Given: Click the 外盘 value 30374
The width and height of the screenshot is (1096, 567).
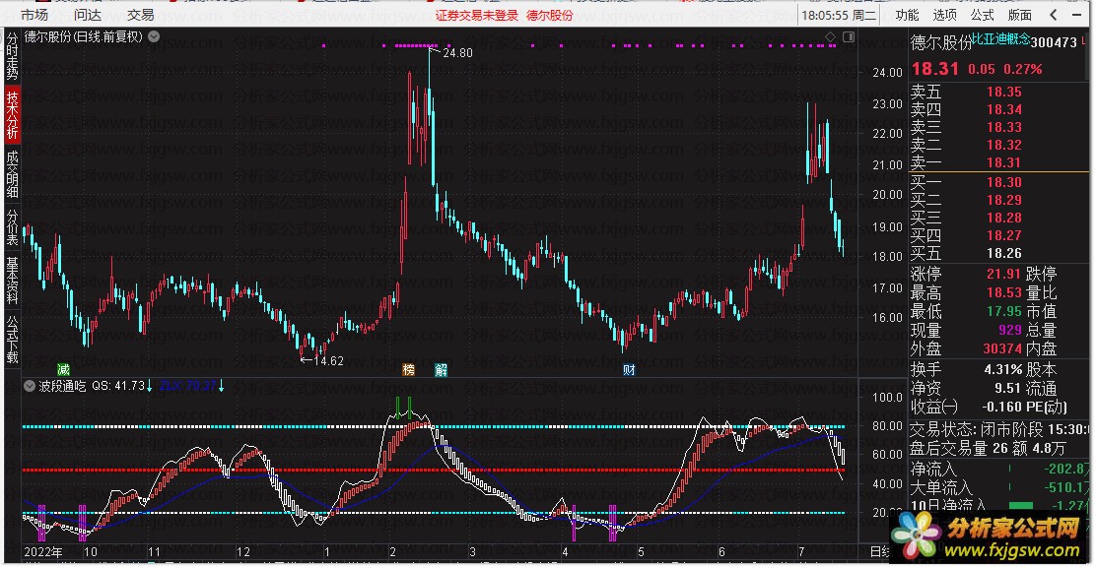Looking at the screenshot, I should 1002,348.
